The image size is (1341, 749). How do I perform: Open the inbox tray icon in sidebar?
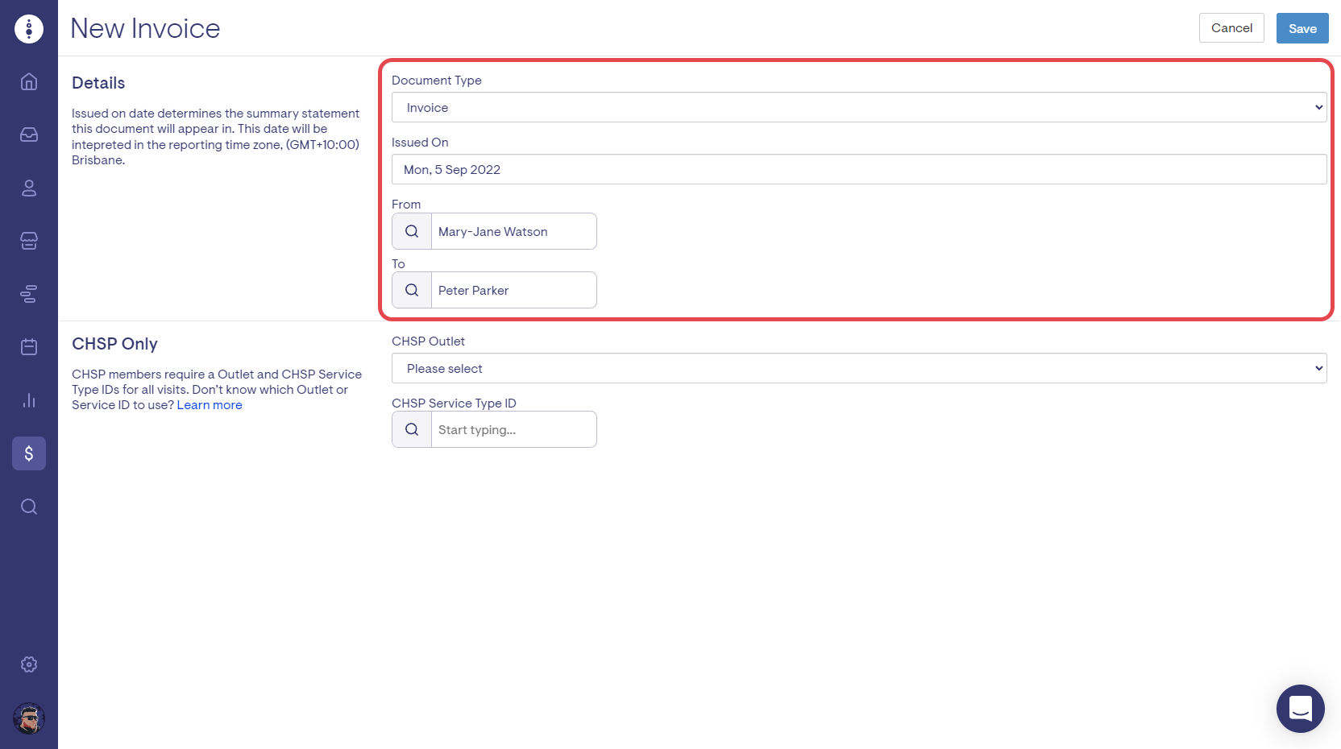point(29,134)
